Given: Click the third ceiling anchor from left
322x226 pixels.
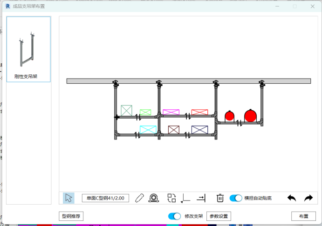Looking at the screenshot, I should tap(216, 83).
